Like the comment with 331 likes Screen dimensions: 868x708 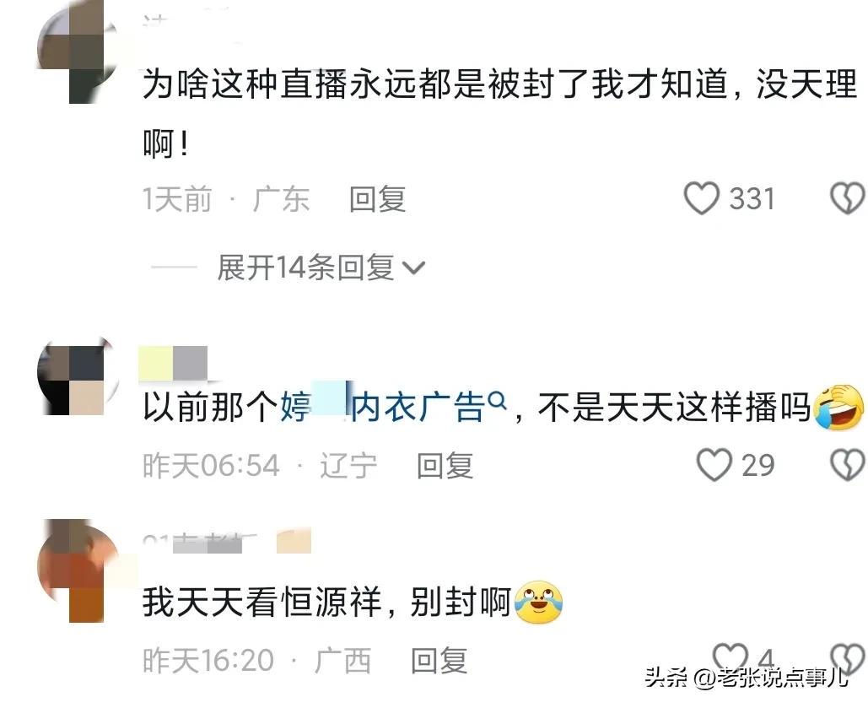(x=702, y=198)
